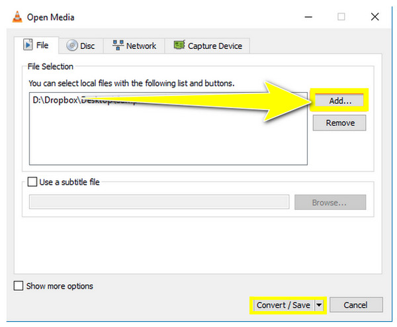This screenshot has height=327, width=397.
Task: Click the VLC cone icon in title bar
Action: [17, 17]
